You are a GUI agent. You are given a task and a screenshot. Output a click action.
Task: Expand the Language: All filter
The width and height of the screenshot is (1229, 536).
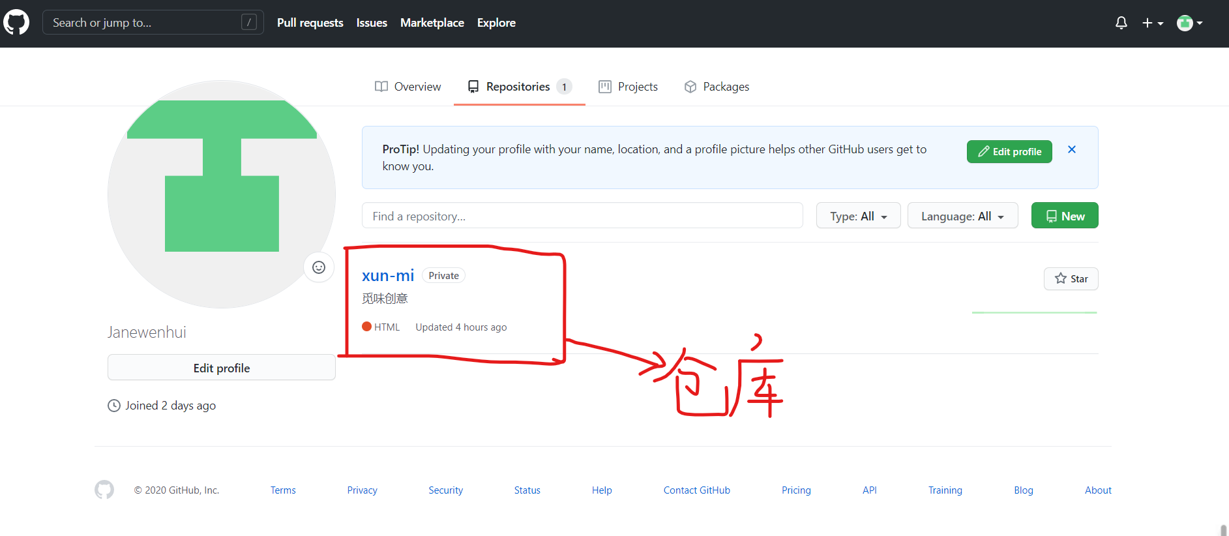coord(963,216)
